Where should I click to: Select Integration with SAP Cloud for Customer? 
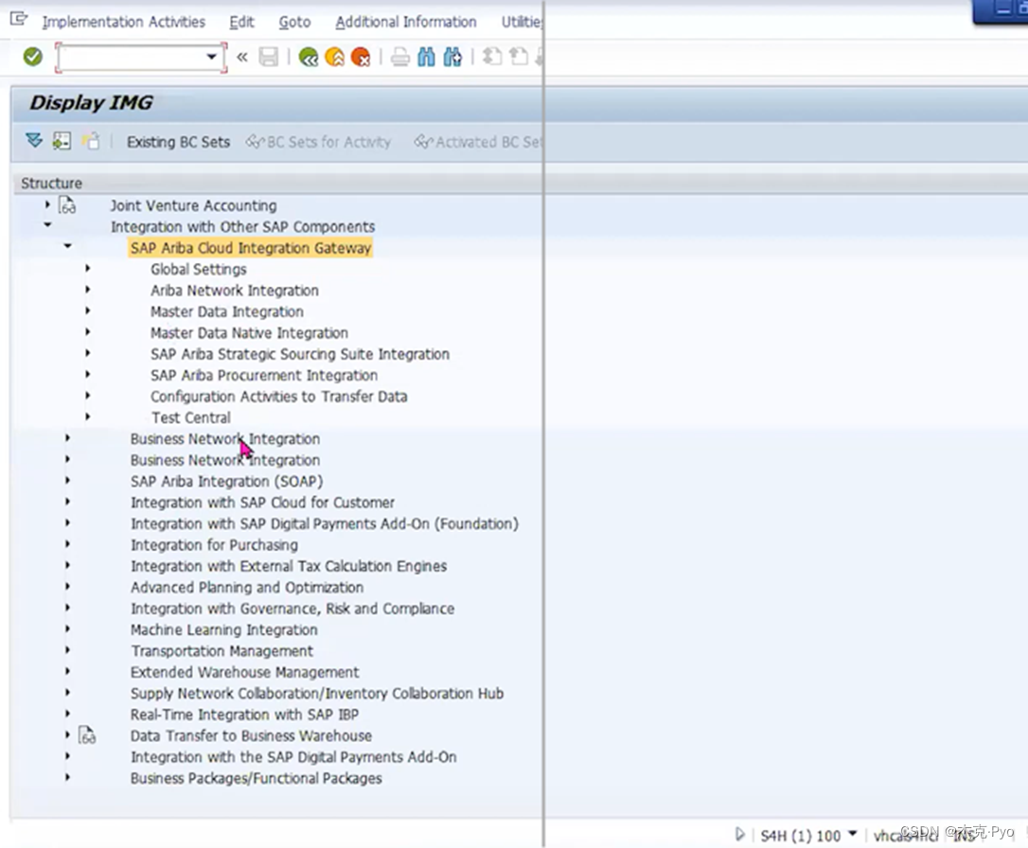[x=262, y=503]
